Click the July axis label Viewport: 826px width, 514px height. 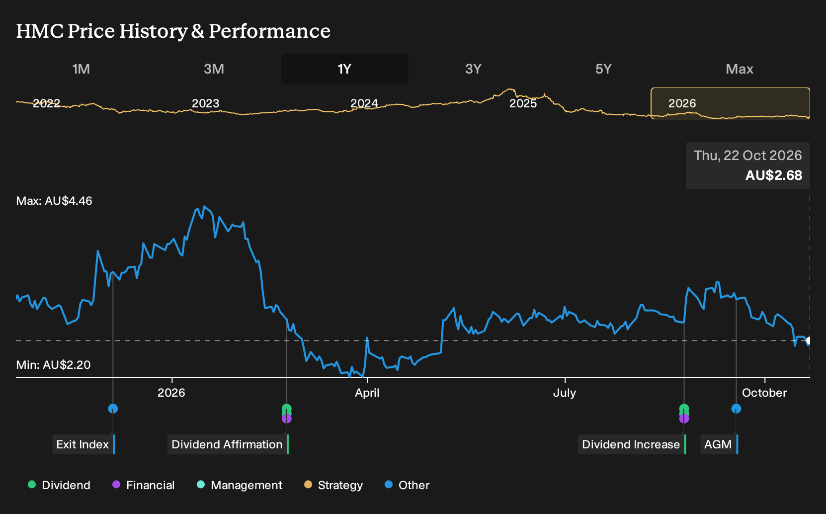[x=565, y=393]
